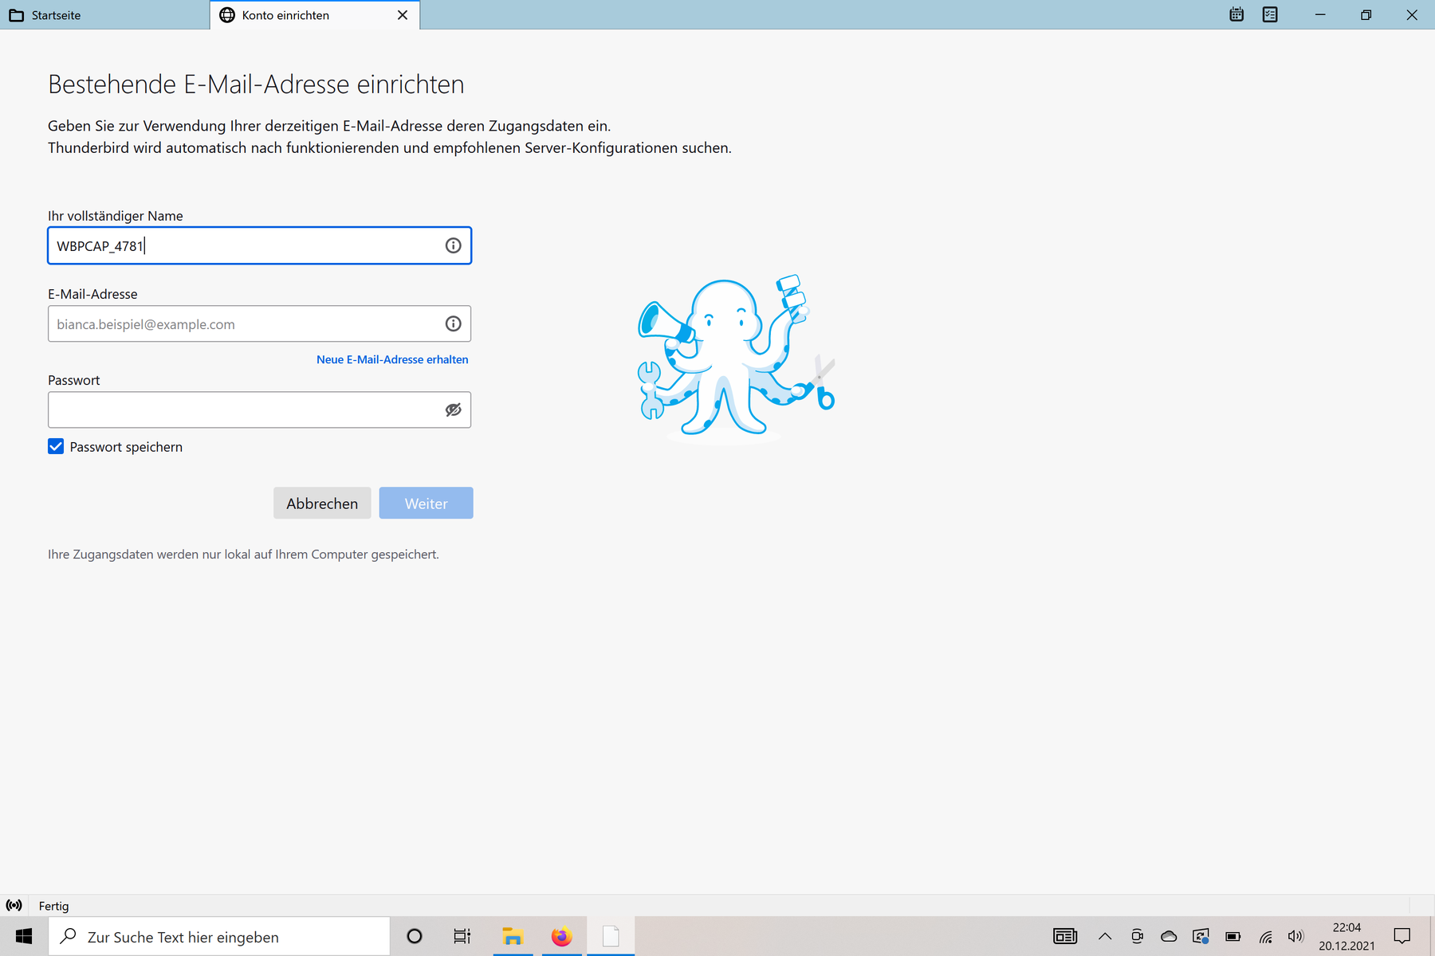This screenshot has width=1435, height=956.
Task: Open the notification center icon
Action: point(1402,936)
